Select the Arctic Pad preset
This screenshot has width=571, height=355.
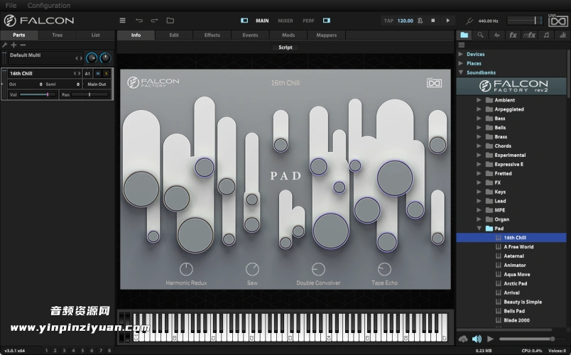(x=516, y=283)
